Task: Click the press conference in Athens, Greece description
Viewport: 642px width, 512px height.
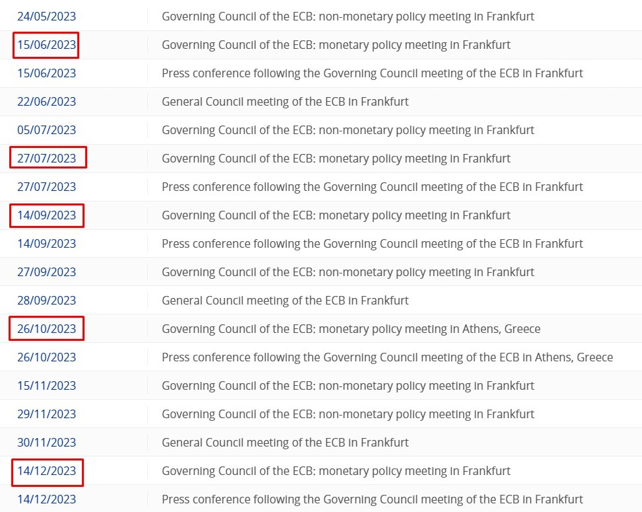Action: [x=387, y=357]
